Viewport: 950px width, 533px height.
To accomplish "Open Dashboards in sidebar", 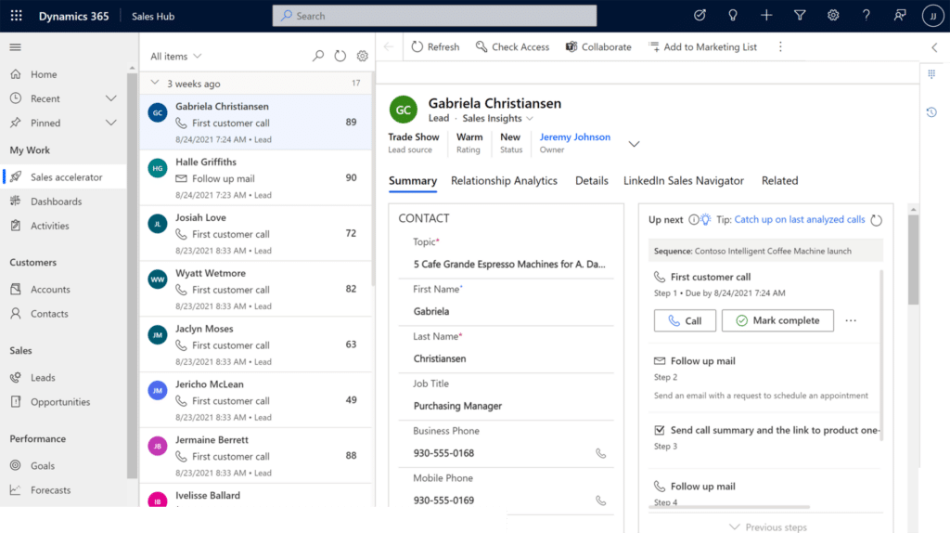I will (x=64, y=201).
